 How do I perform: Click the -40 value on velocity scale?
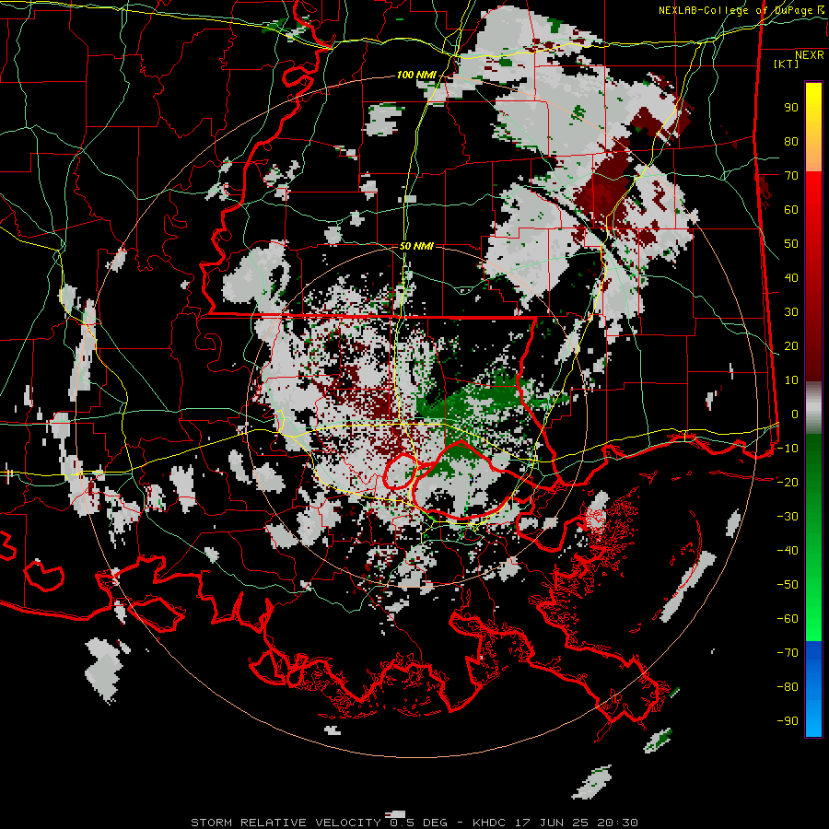(x=788, y=551)
